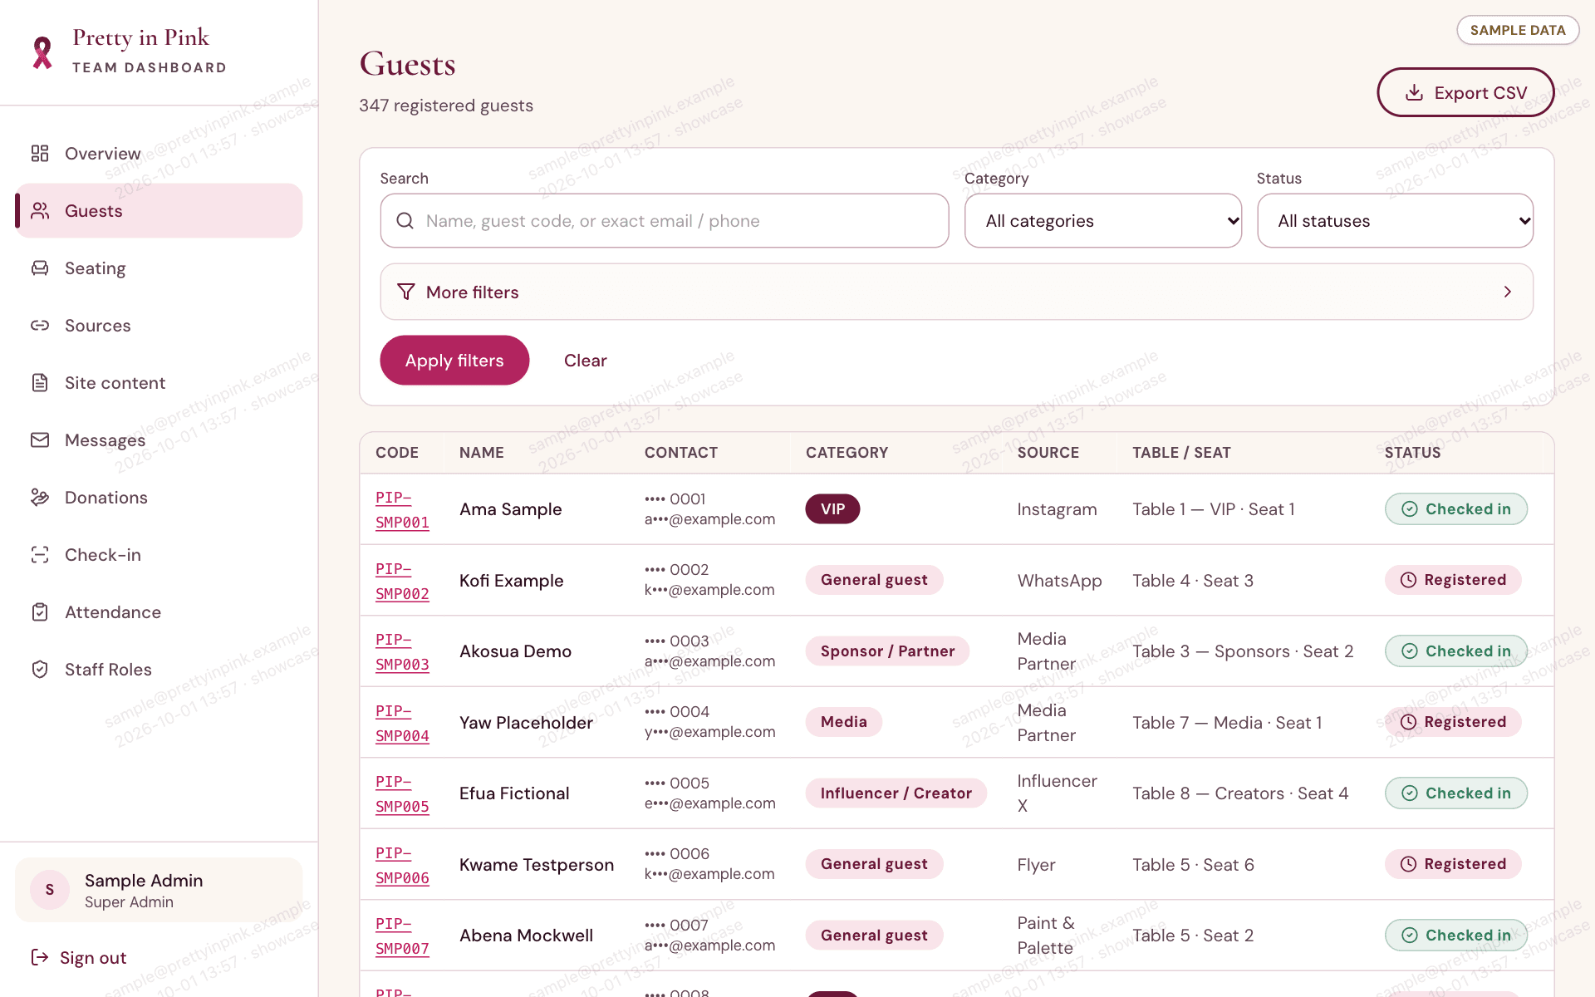
Task: Open guest code PIP-SMP006 link
Action: coord(402,865)
